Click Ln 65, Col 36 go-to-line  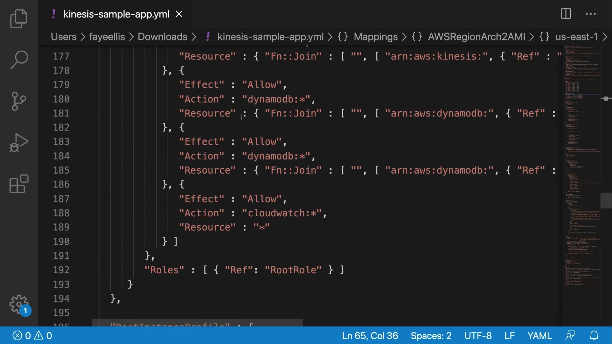(370, 335)
